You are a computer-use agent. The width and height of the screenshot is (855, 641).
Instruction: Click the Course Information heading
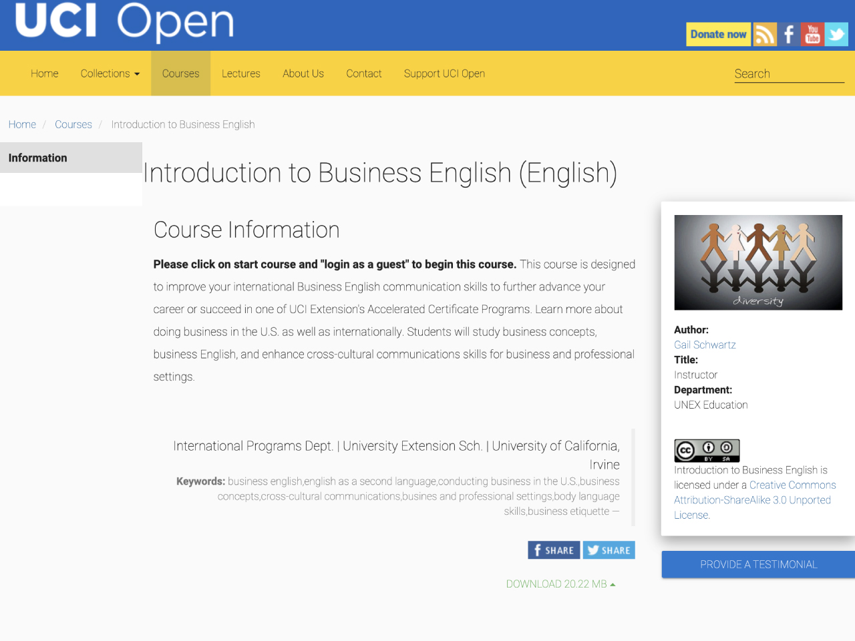click(x=246, y=230)
